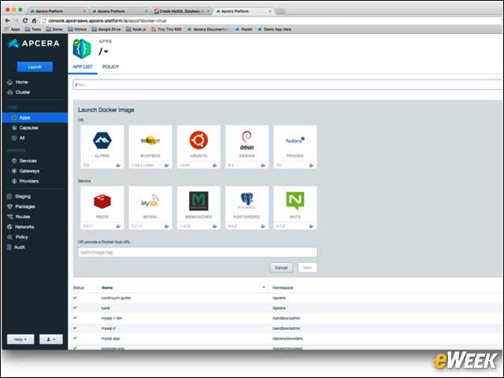Viewport: 504px width, 378px height.
Task: Select All in the sidebar
Action: coord(22,138)
